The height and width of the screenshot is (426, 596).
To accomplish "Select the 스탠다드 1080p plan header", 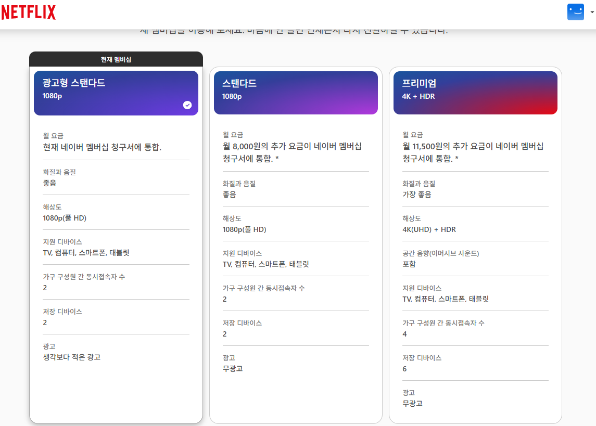I will click(x=296, y=93).
